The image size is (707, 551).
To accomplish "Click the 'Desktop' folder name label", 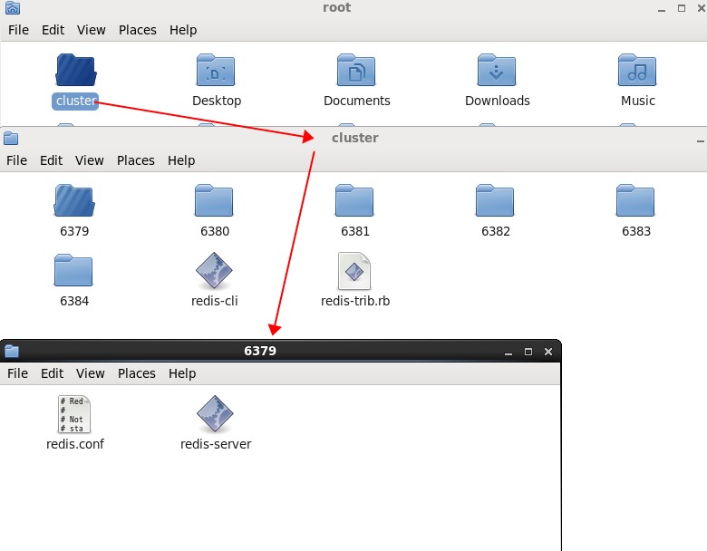I will tap(217, 101).
